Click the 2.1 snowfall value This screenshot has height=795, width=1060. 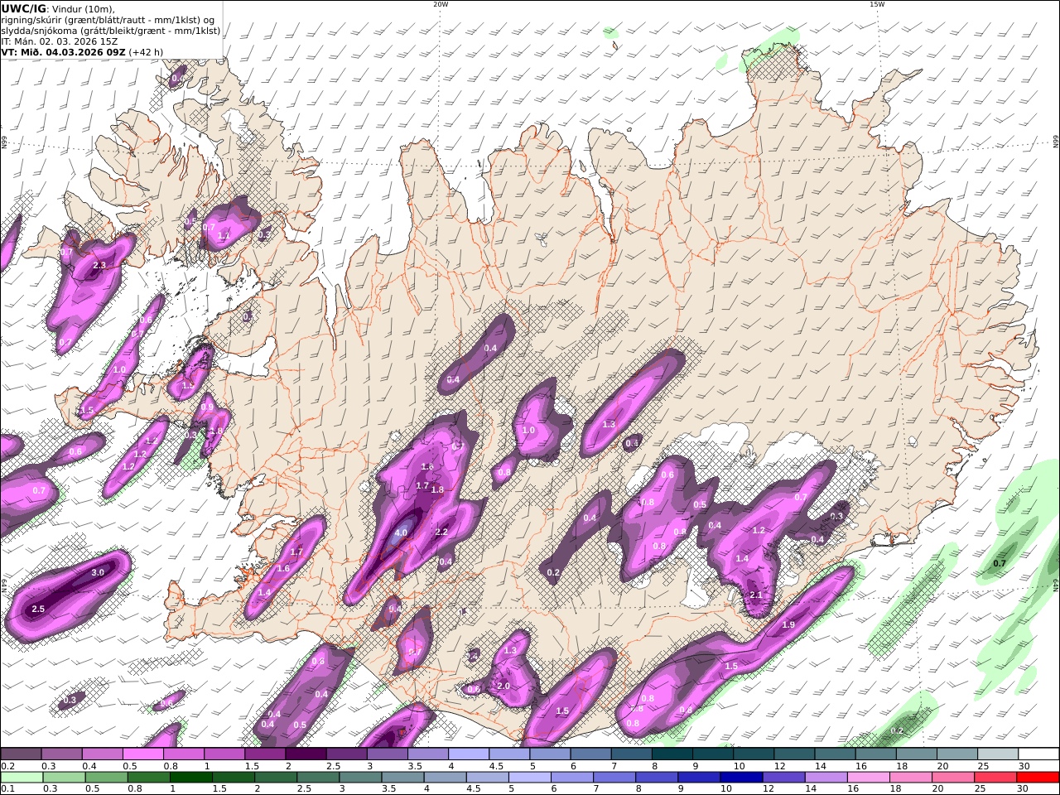755,595
